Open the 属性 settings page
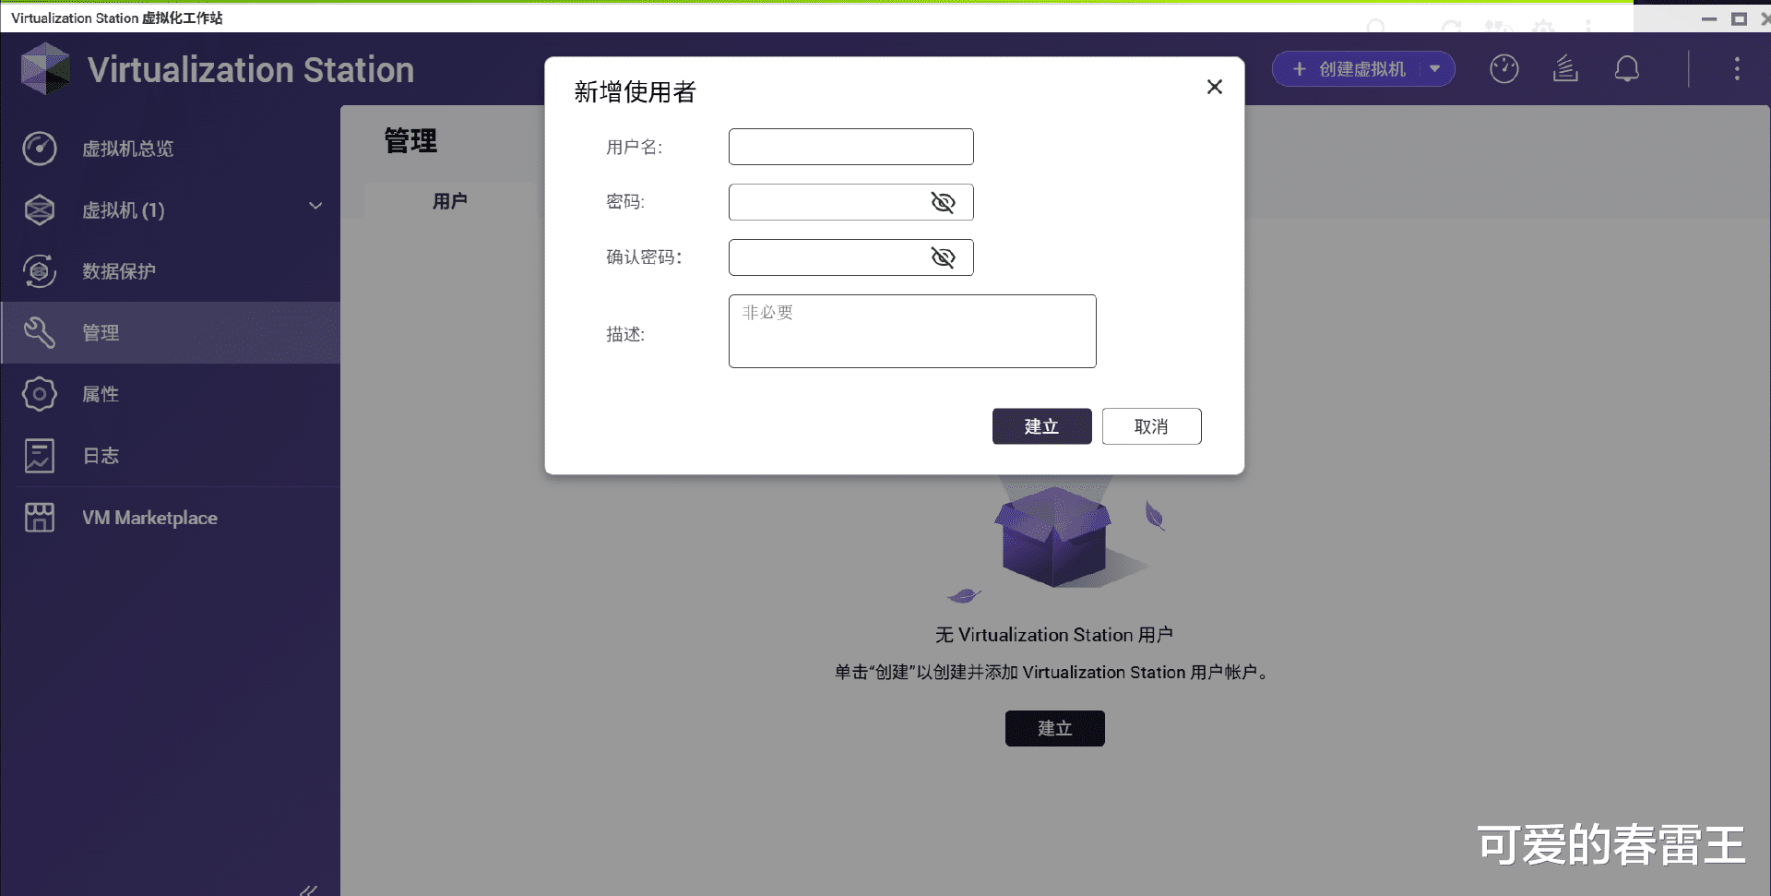 [101, 394]
